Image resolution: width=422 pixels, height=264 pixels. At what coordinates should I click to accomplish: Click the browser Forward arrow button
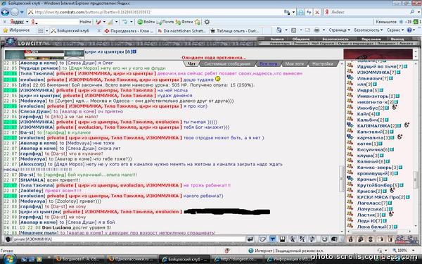point(15,12)
